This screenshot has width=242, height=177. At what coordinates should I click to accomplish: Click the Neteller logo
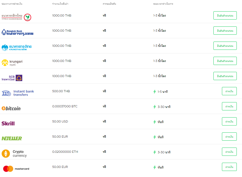click(x=12, y=138)
